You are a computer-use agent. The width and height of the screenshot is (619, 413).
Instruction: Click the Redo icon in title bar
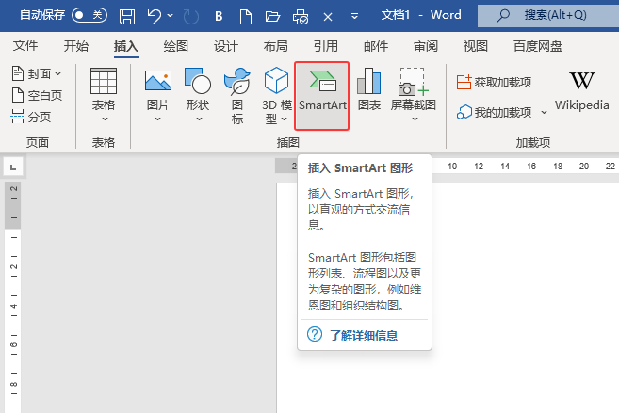[x=191, y=17]
